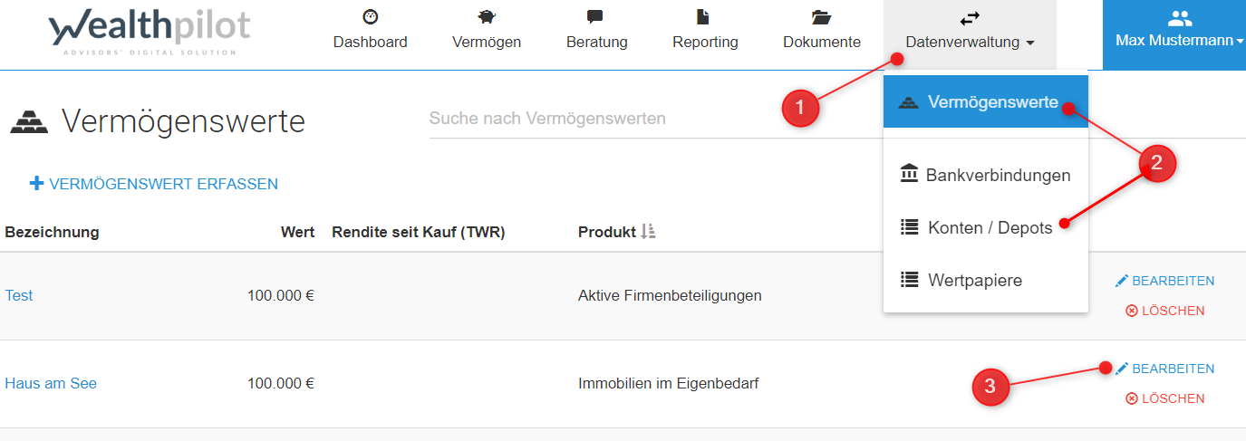Viewport: 1246px width, 441px height.
Task: Click the list icon beside Konten / Depots
Action: [910, 227]
